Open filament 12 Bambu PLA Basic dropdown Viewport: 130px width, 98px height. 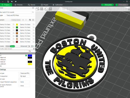pyautogui.click(x=25, y=39)
